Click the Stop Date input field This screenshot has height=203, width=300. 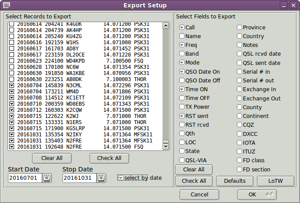coord(80,178)
